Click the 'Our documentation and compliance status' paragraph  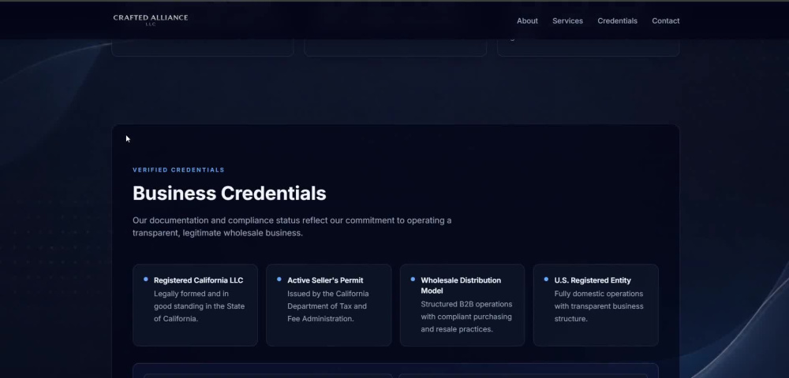(292, 226)
